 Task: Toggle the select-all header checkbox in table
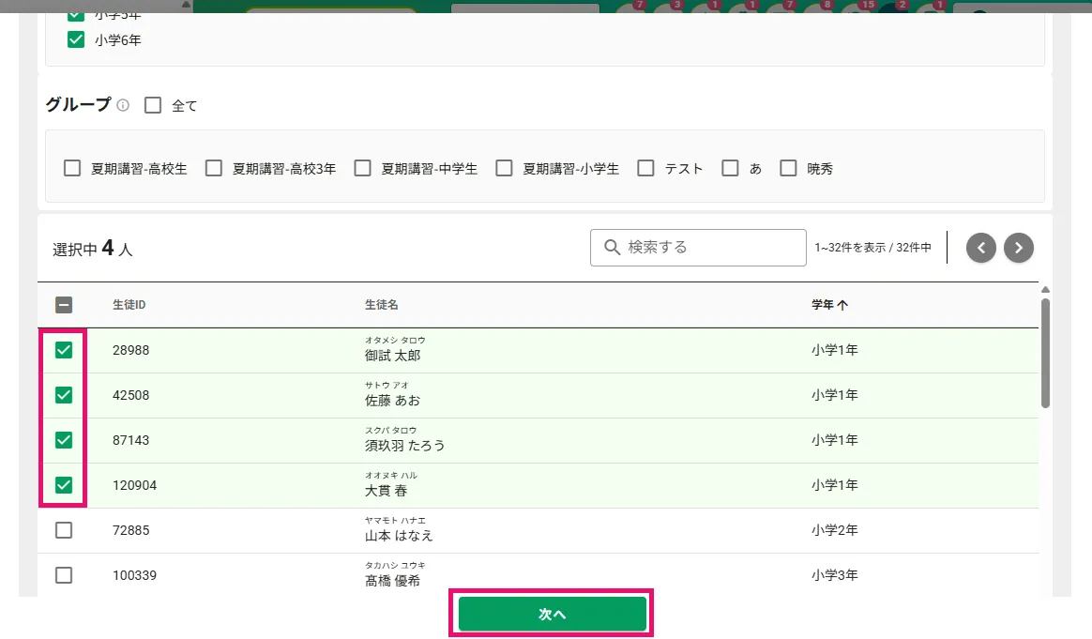64,305
